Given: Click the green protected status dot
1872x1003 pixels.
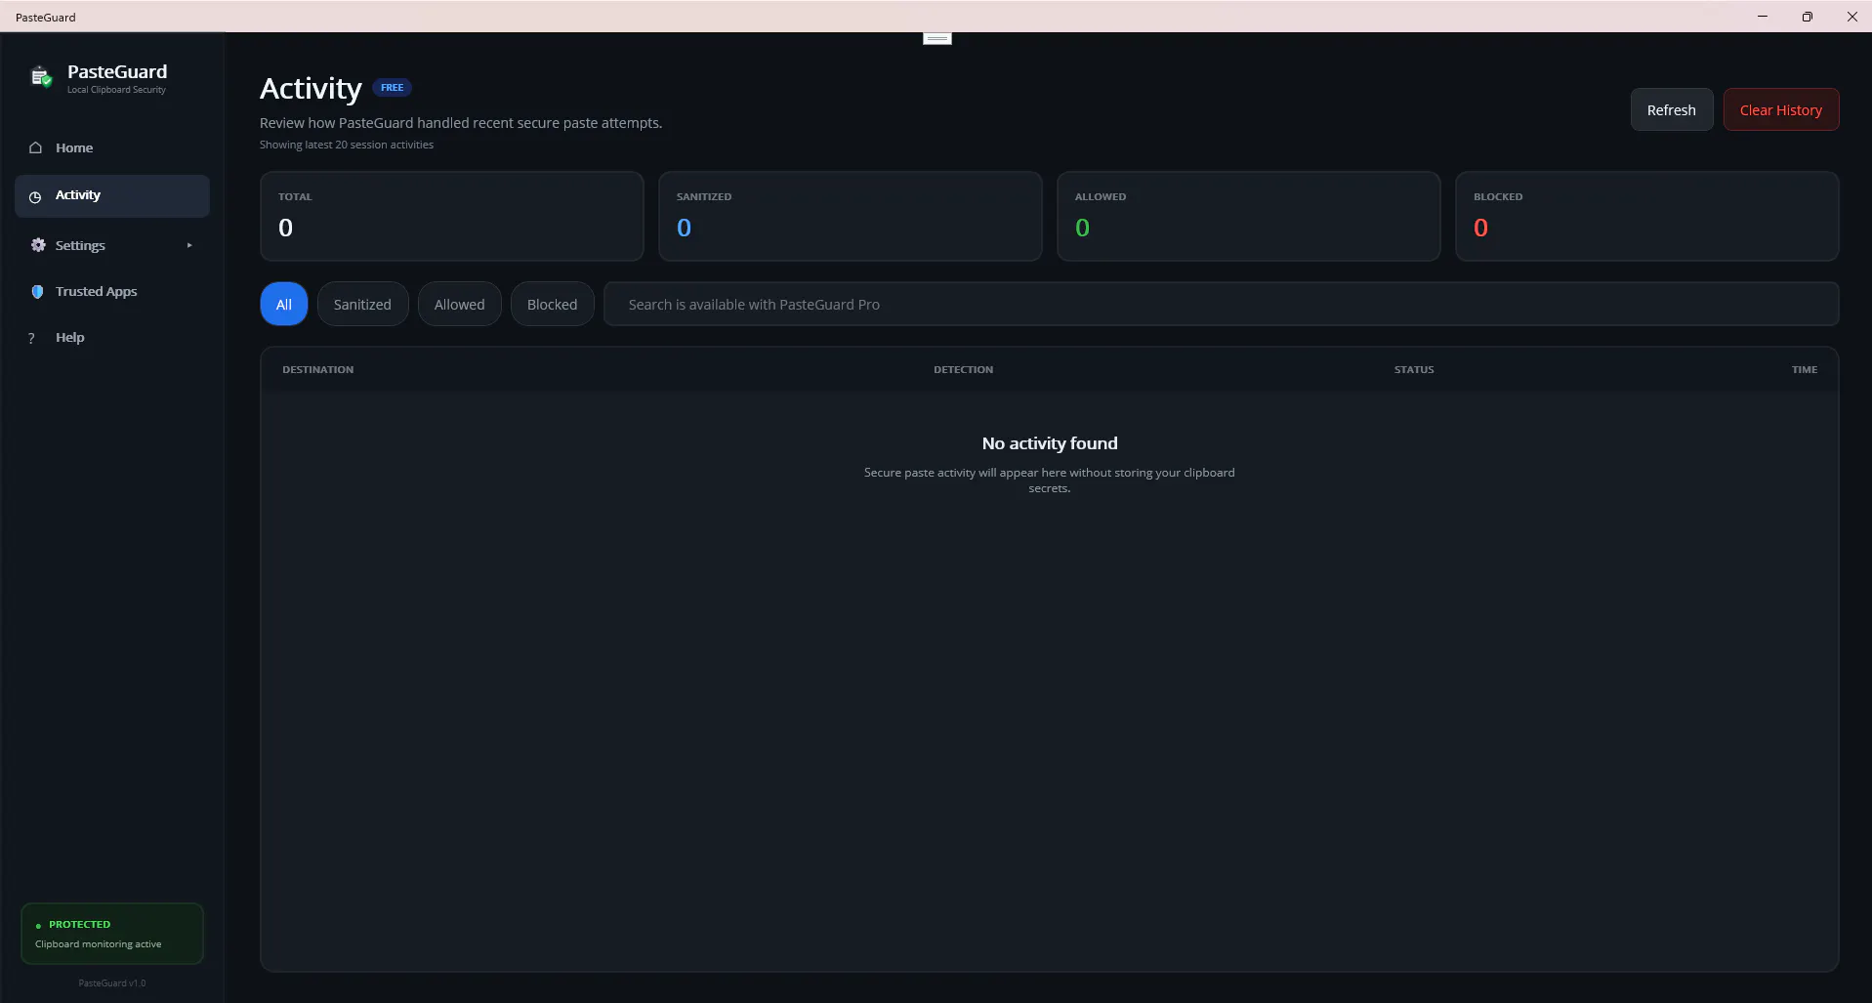Looking at the screenshot, I should tap(38, 925).
